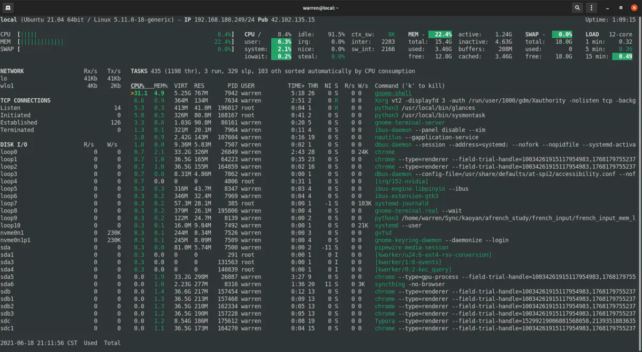Open new terminal tab icon in titlebar

coord(9,8)
